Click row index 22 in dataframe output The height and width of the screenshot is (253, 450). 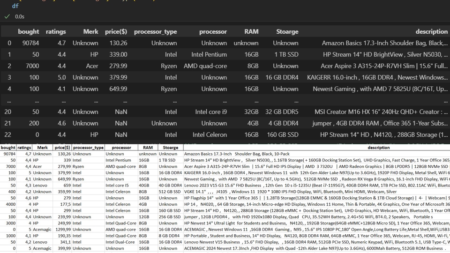coord(8,135)
